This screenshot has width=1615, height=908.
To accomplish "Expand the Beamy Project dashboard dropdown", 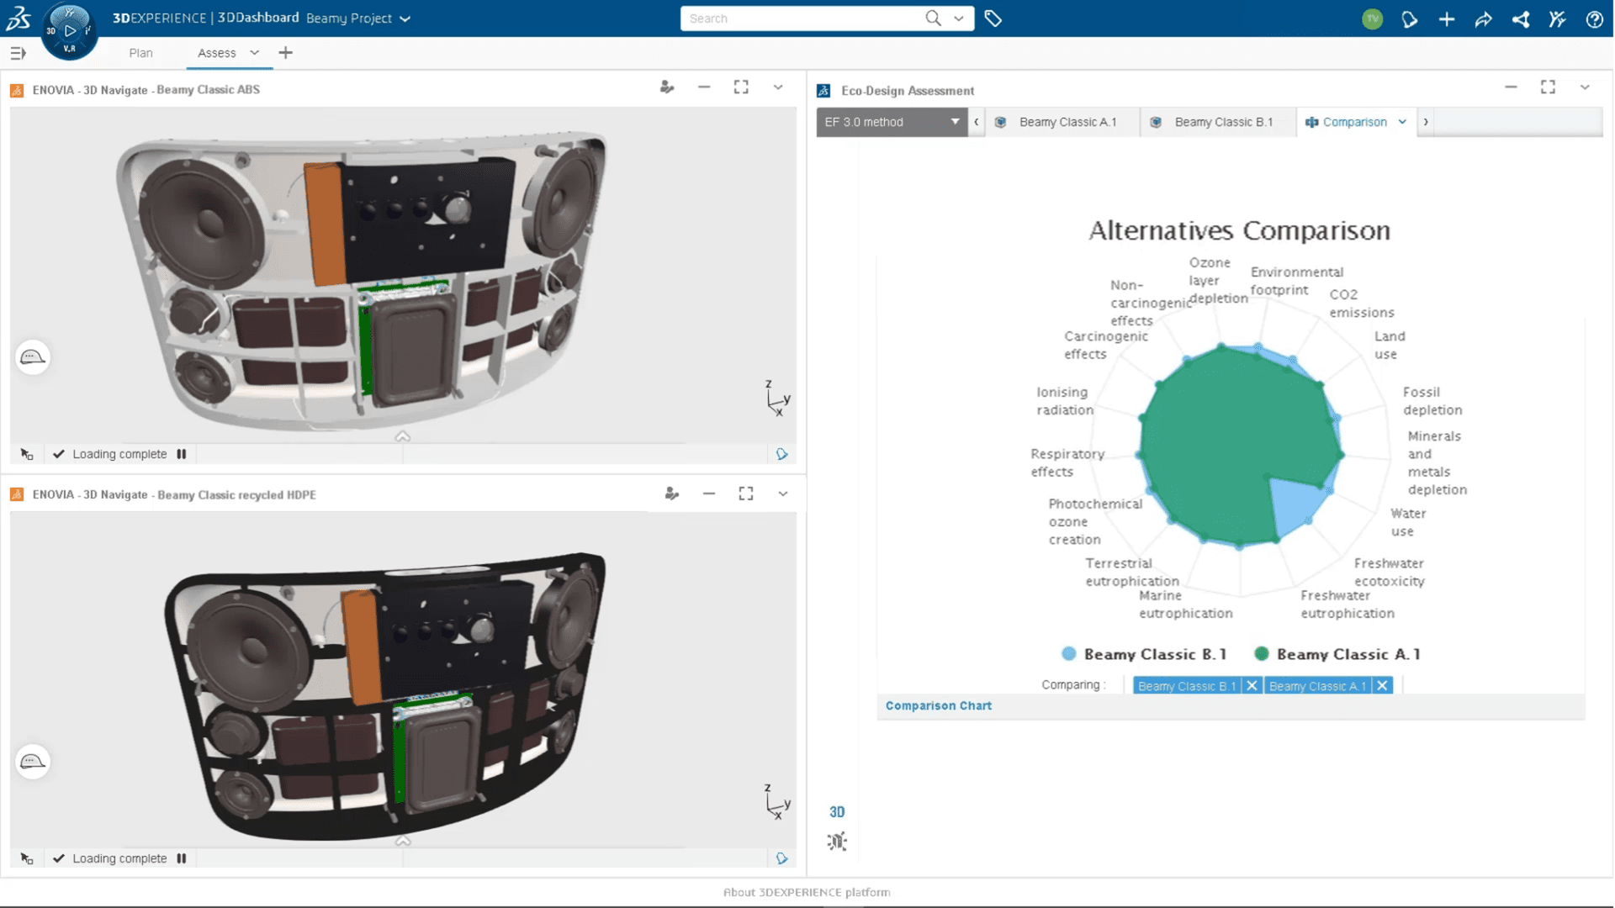I will click(405, 18).
